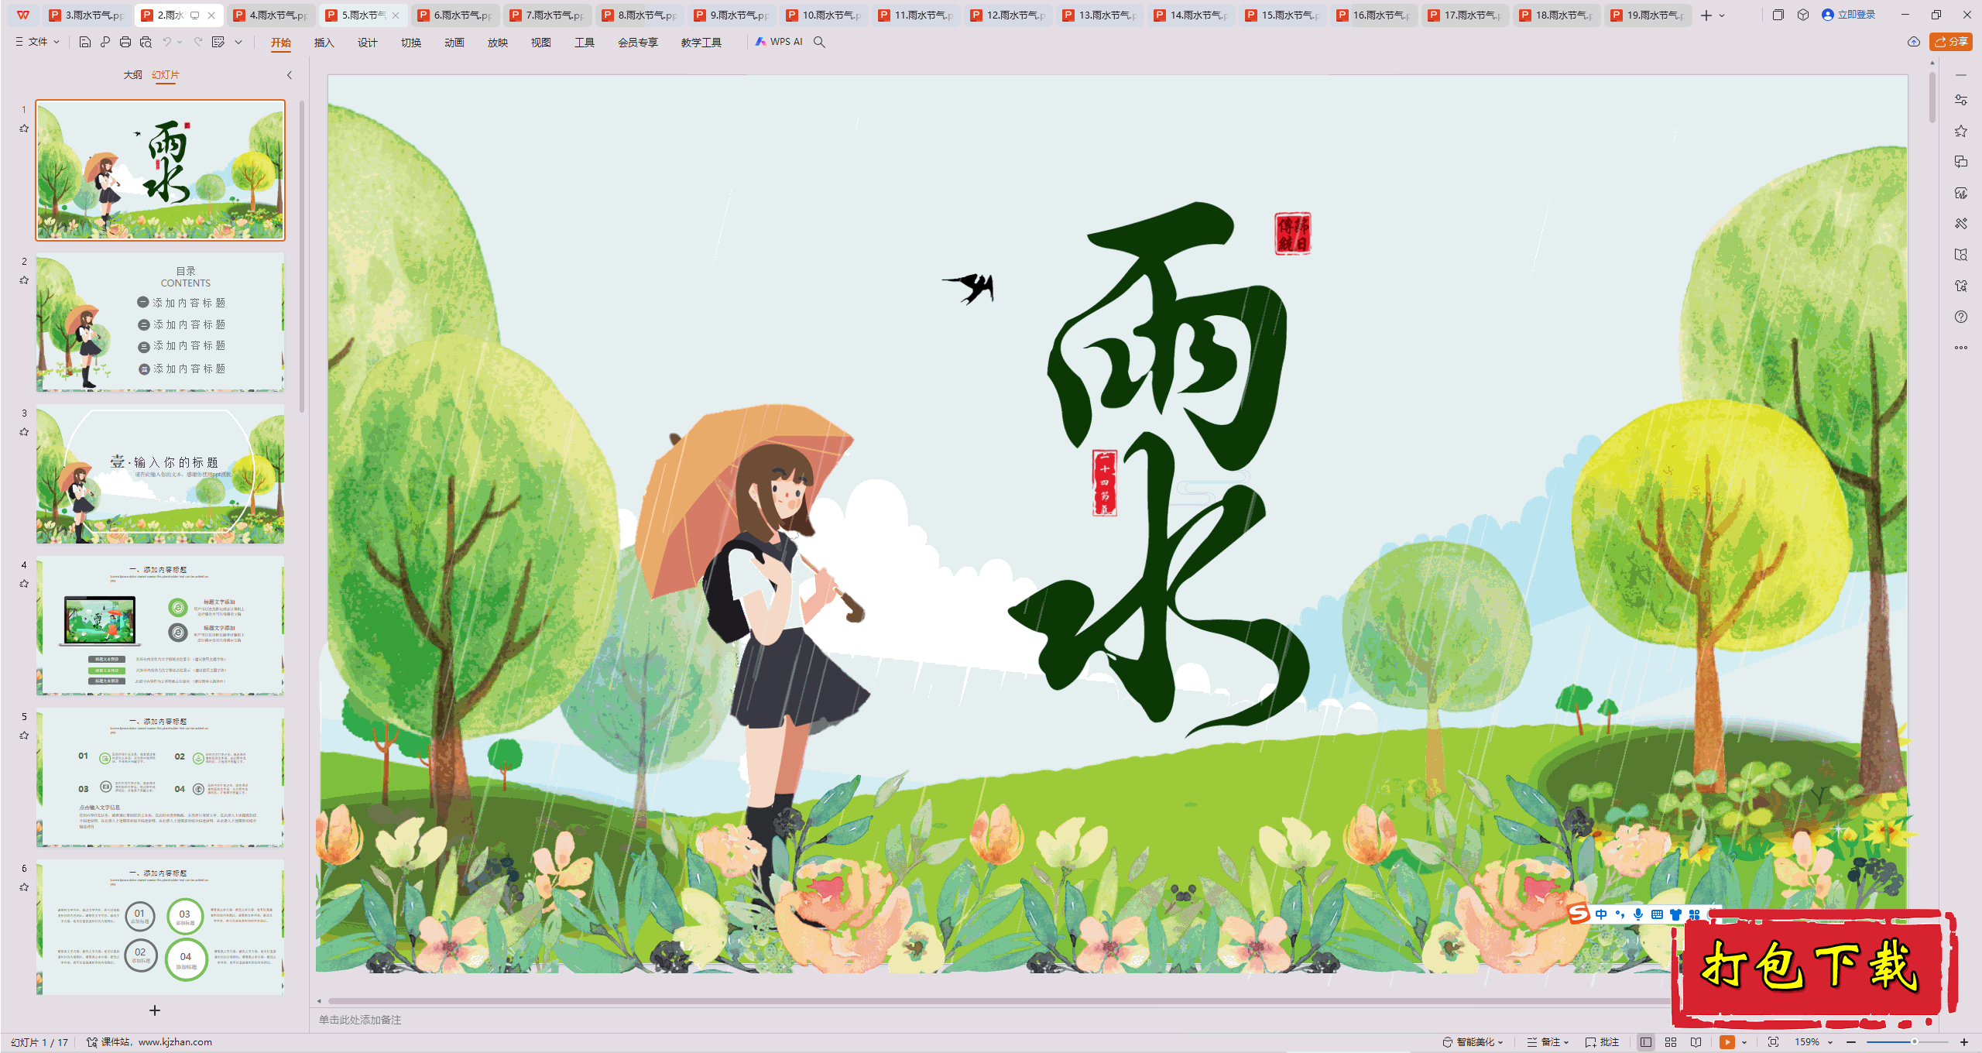Open the 动画 animation ribbon tab

coord(454,43)
